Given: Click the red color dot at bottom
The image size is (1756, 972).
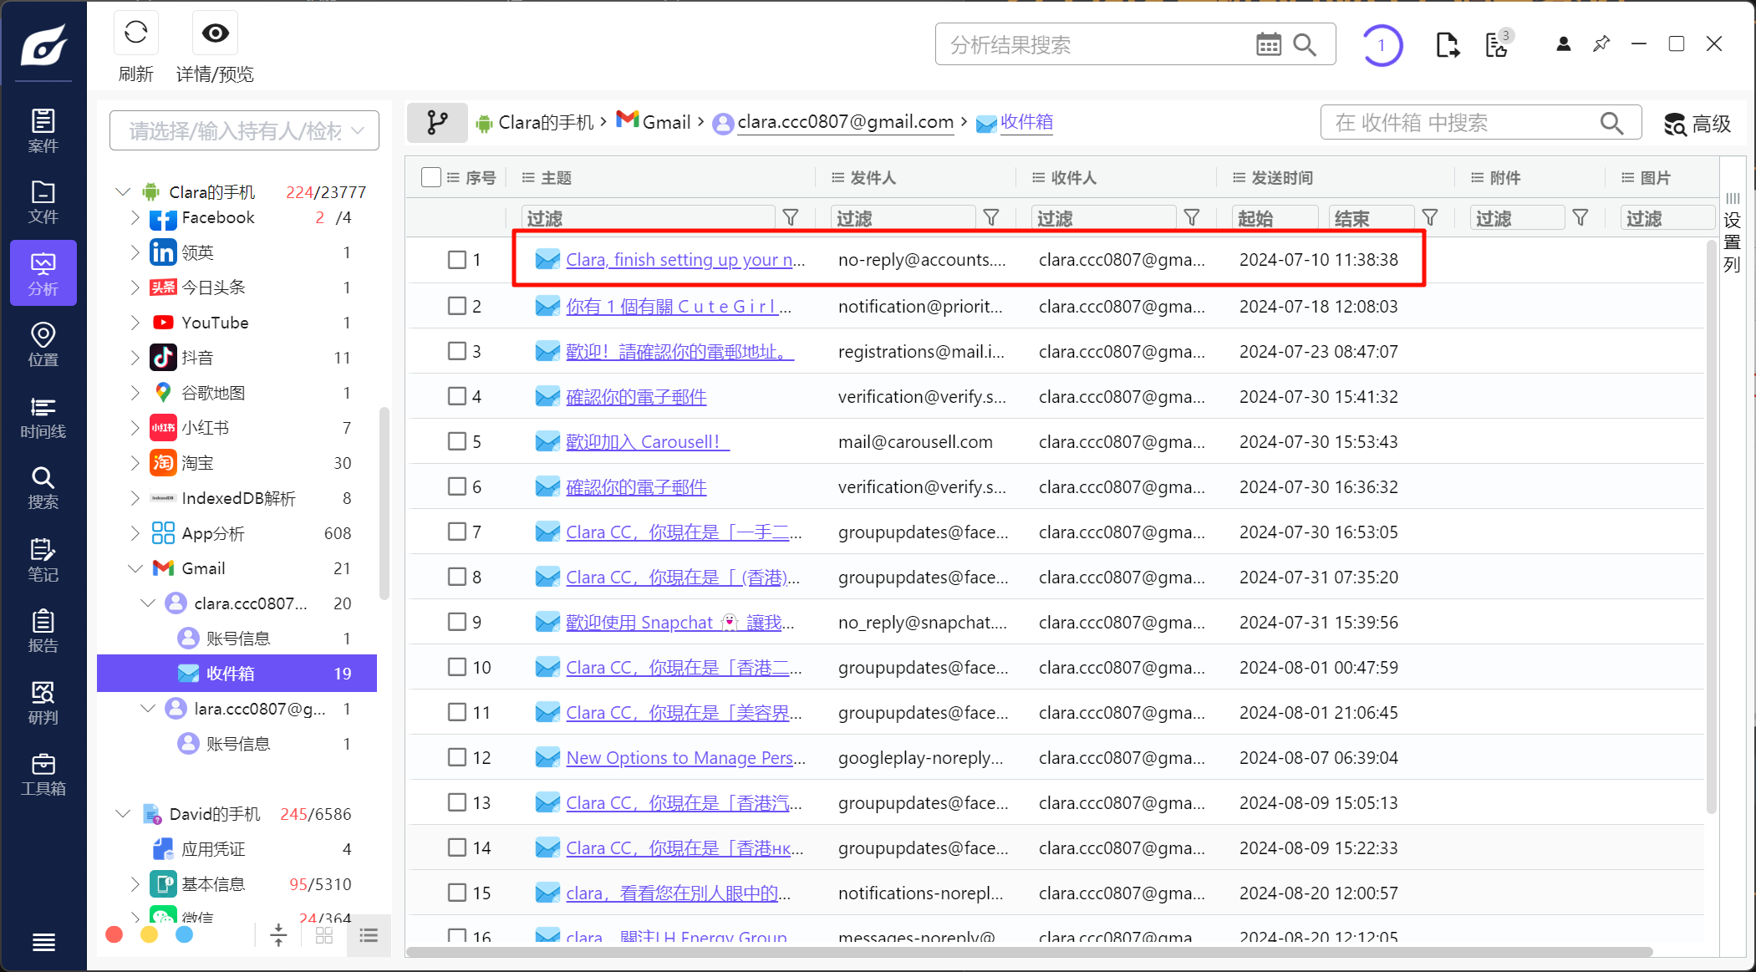Looking at the screenshot, I should [115, 934].
